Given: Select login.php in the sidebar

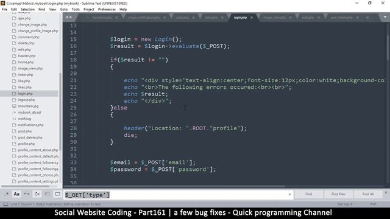Looking at the screenshot, I should coord(26,94).
